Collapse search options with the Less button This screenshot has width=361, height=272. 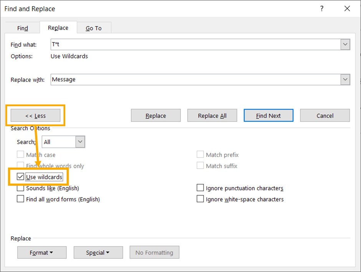[x=35, y=115]
